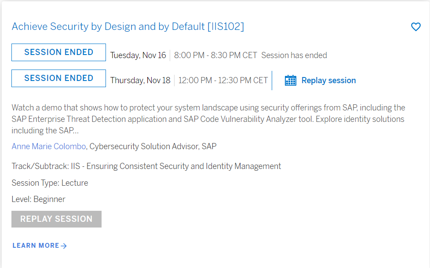Follow the LEARN MORE link
Screen dimensions: 430x268
coord(40,246)
